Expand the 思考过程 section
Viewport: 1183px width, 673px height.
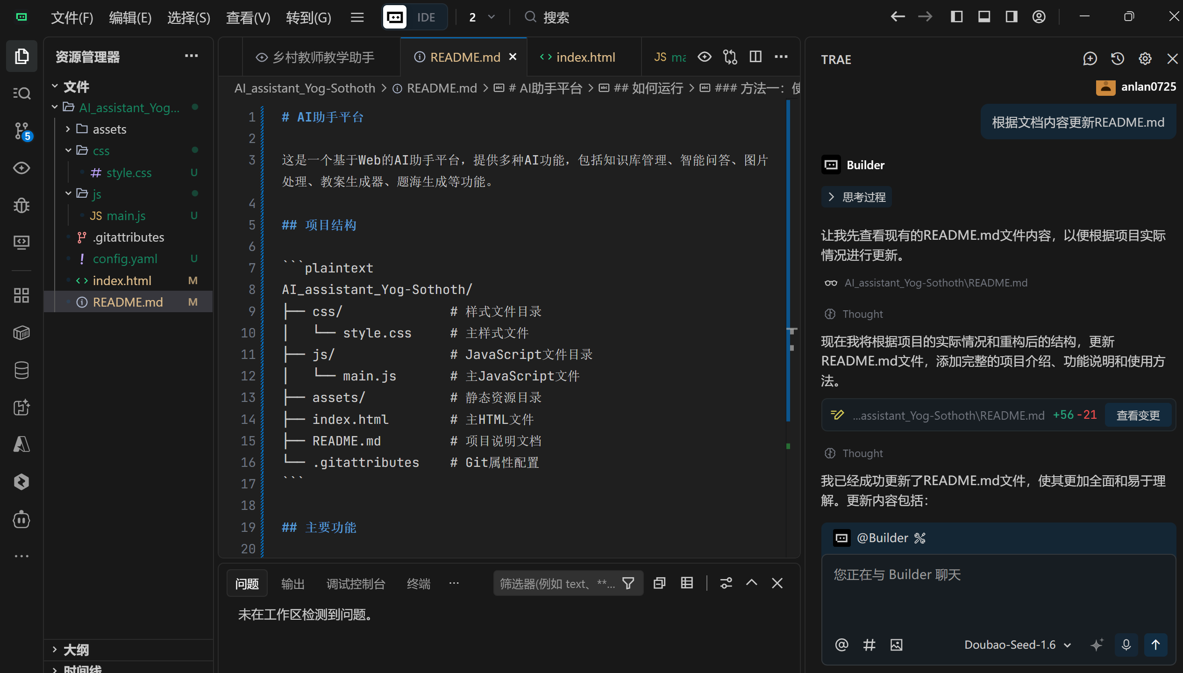tap(856, 197)
